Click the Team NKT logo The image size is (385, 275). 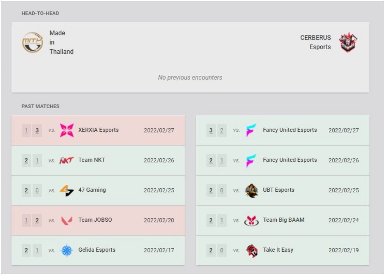click(x=67, y=160)
